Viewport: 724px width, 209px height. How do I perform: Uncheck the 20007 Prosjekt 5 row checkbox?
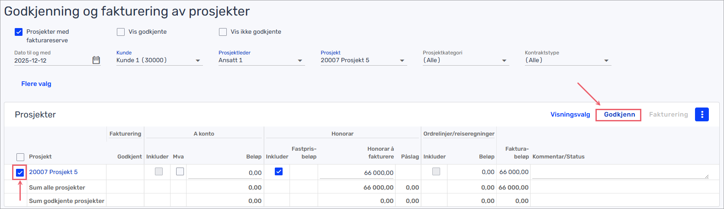20,173
